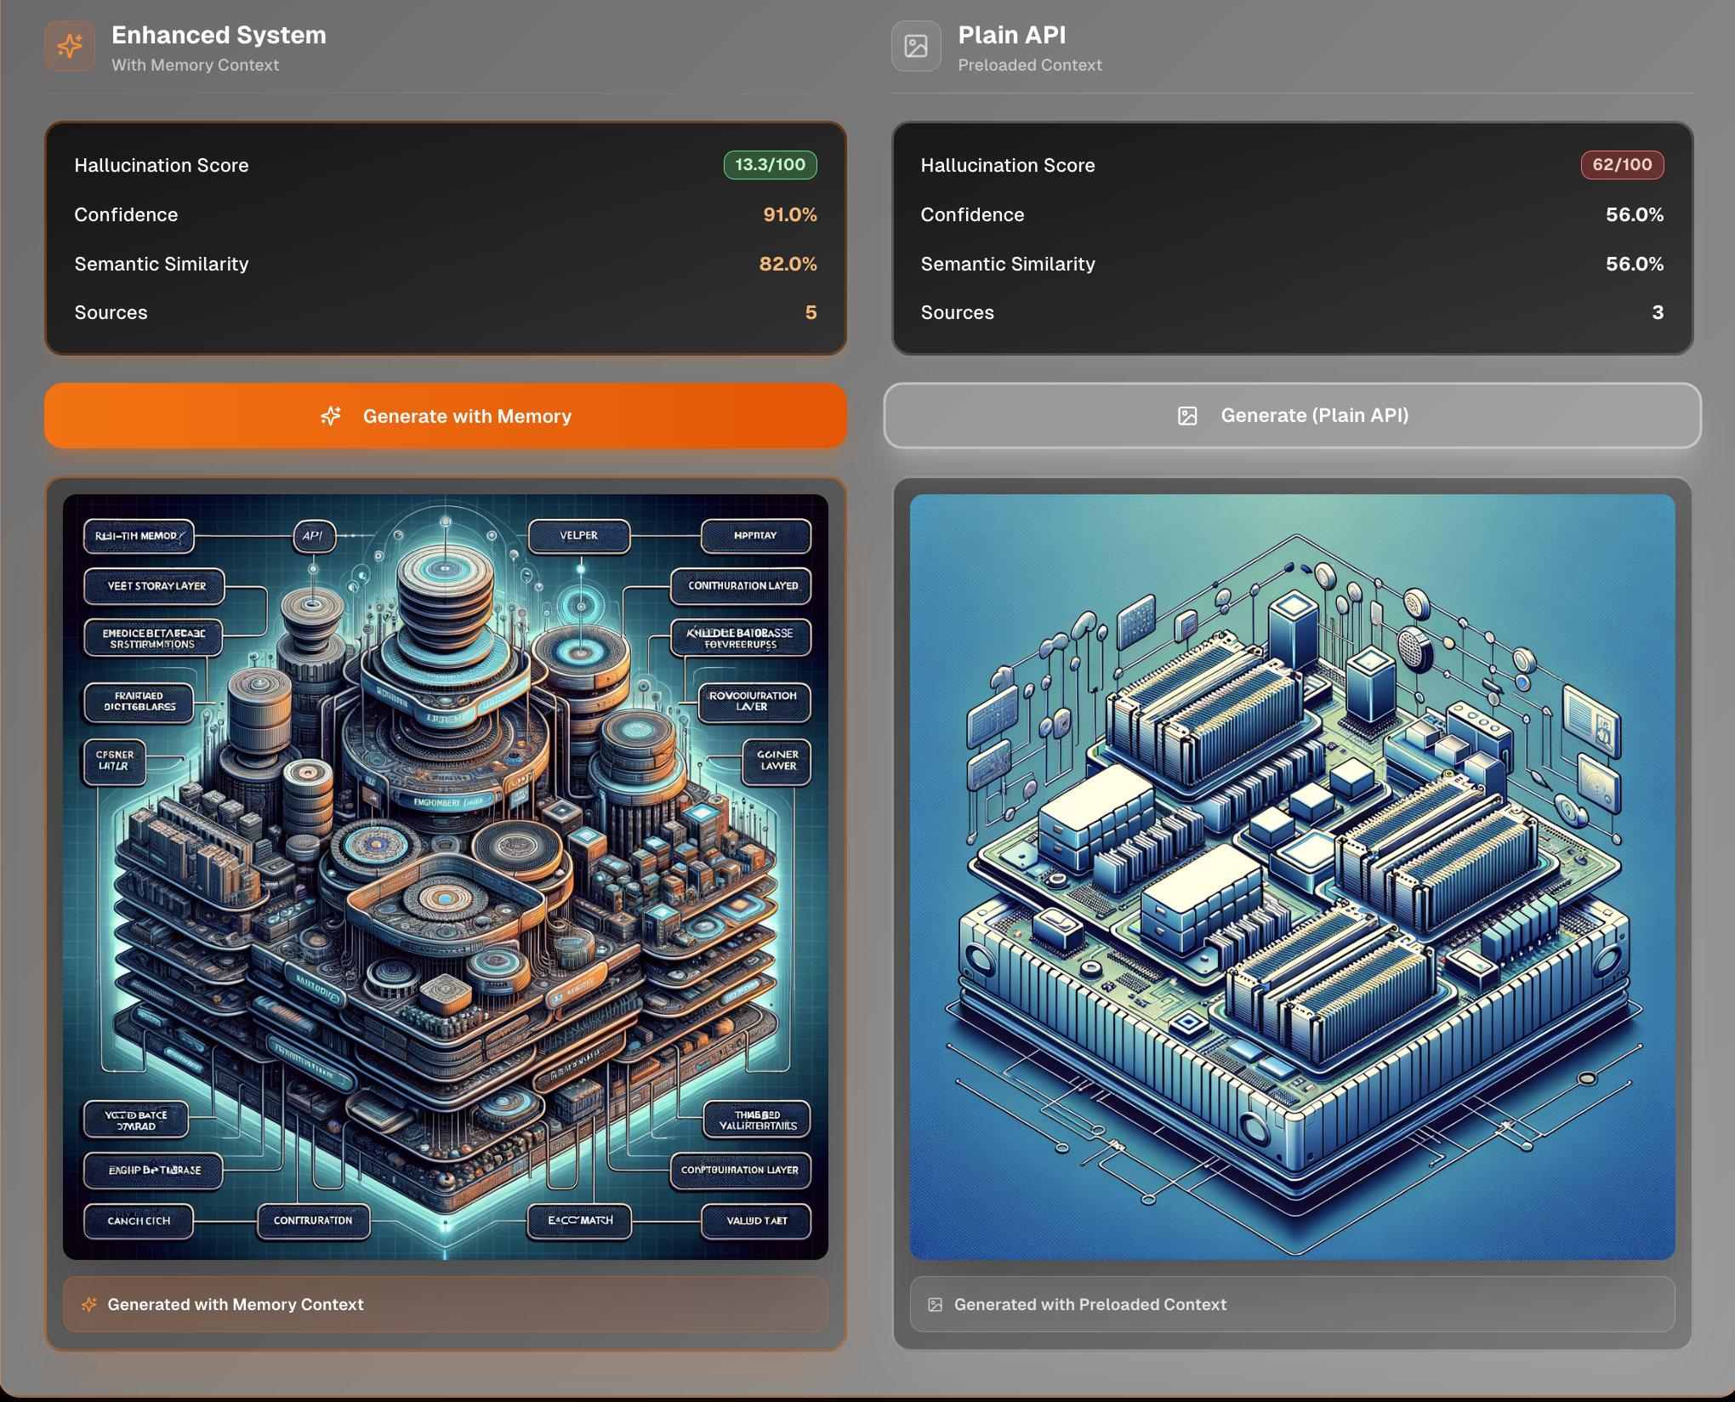1735x1402 pixels.
Task: Click Sources count 3 in Plain API panel
Action: pyautogui.click(x=1657, y=312)
